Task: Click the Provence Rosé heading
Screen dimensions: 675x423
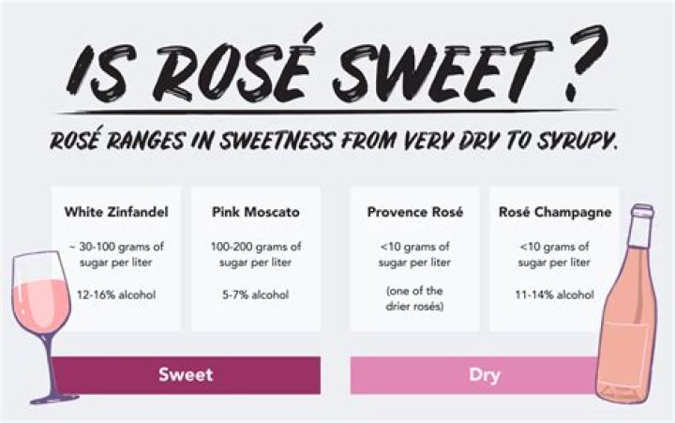Action: tap(413, 212)
